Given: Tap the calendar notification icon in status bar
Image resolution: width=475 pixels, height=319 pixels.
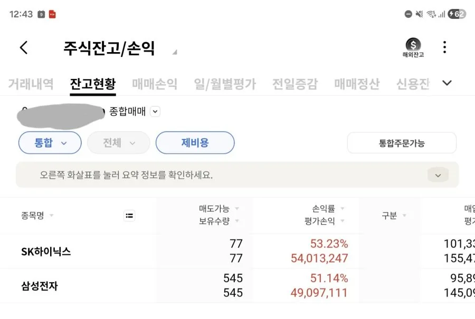Looking at the screenshot, I should pos(41,14).
